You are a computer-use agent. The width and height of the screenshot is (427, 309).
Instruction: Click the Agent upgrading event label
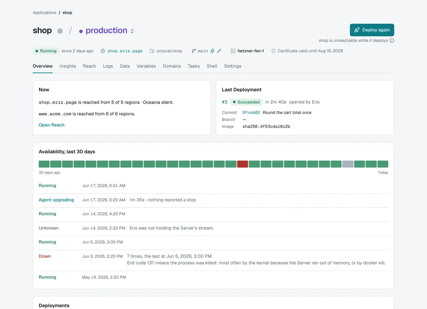56,200
